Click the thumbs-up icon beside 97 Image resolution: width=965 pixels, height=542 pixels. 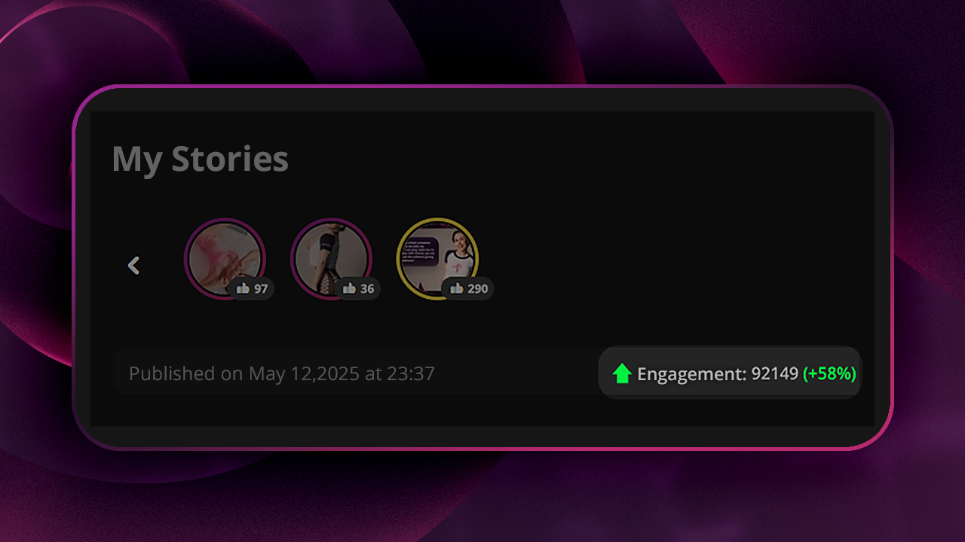click(x=243, y=288)
